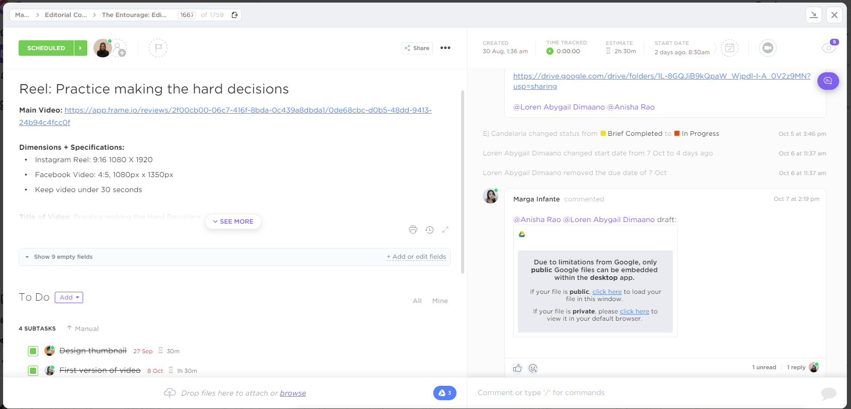Screen dimensions: 851x409
Task: Click the priority flag icon
Action: 158,48
